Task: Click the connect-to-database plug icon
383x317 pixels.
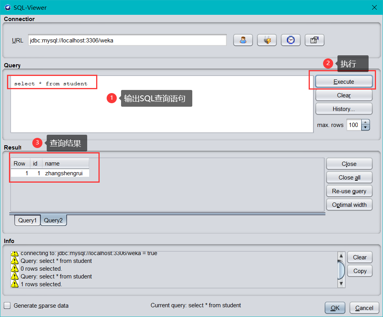Action: [x=267, y=40]
